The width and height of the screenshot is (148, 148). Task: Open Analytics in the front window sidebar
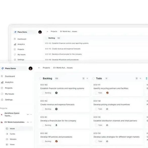point(9,82)
